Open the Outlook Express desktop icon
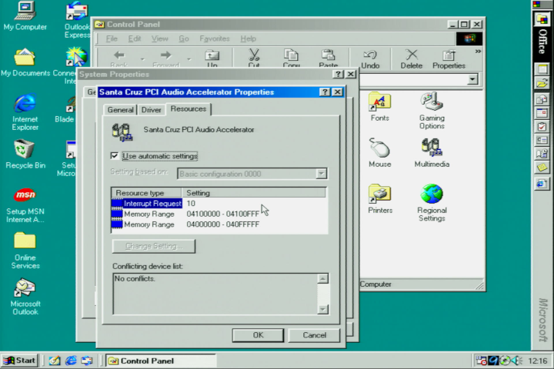Image resolution: width=554 pixels, height=369 pixels. point(77,19)
